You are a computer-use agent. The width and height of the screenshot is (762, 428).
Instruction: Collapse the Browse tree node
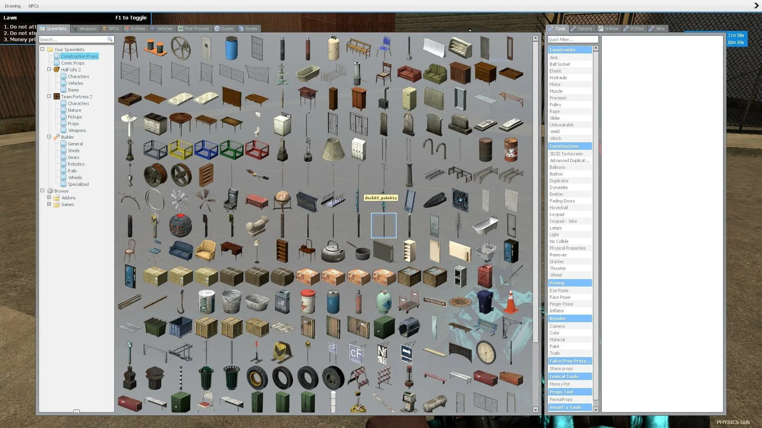42,191
